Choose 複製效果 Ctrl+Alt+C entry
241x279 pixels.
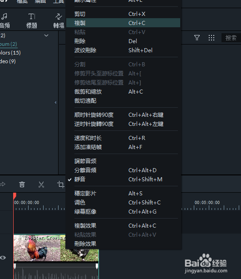tap(123, 226)
